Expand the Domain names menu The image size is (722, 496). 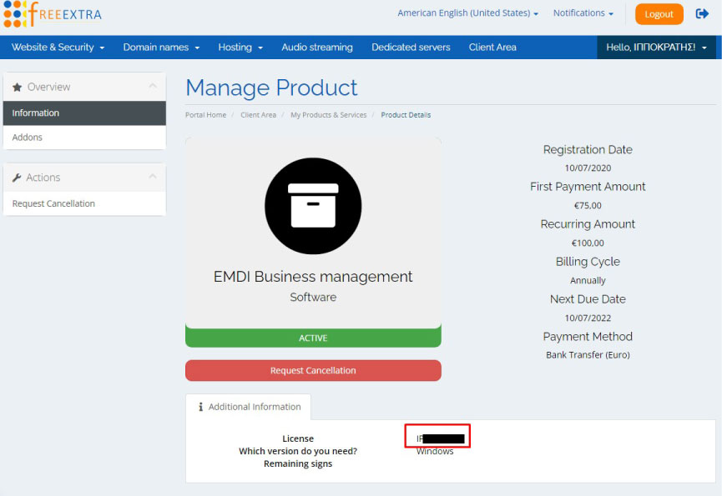[161, 48]
